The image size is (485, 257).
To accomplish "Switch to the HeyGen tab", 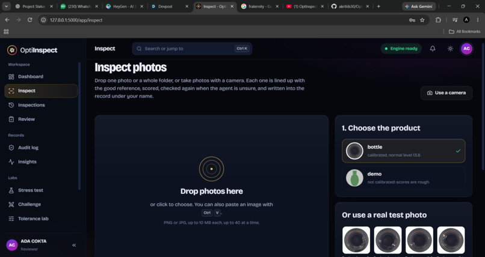I will point(125,7).
